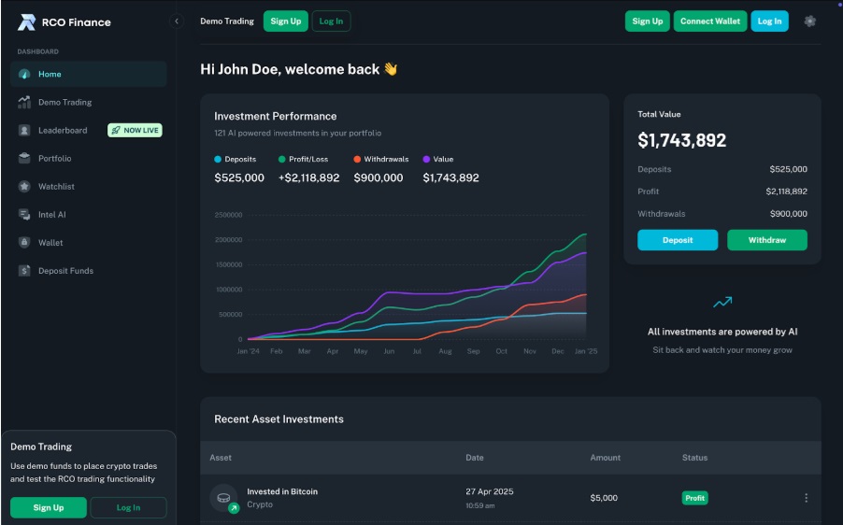843x525 pixels.
Task: Click the Leaderboard sidebar icon
Action: click(24, 131)
